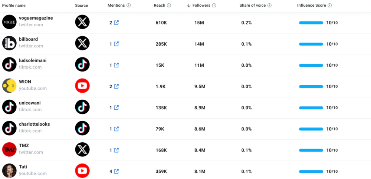This screenshot has width=371, height=179.
Task: Open the WION profile avatar
Action: point(9,86)
